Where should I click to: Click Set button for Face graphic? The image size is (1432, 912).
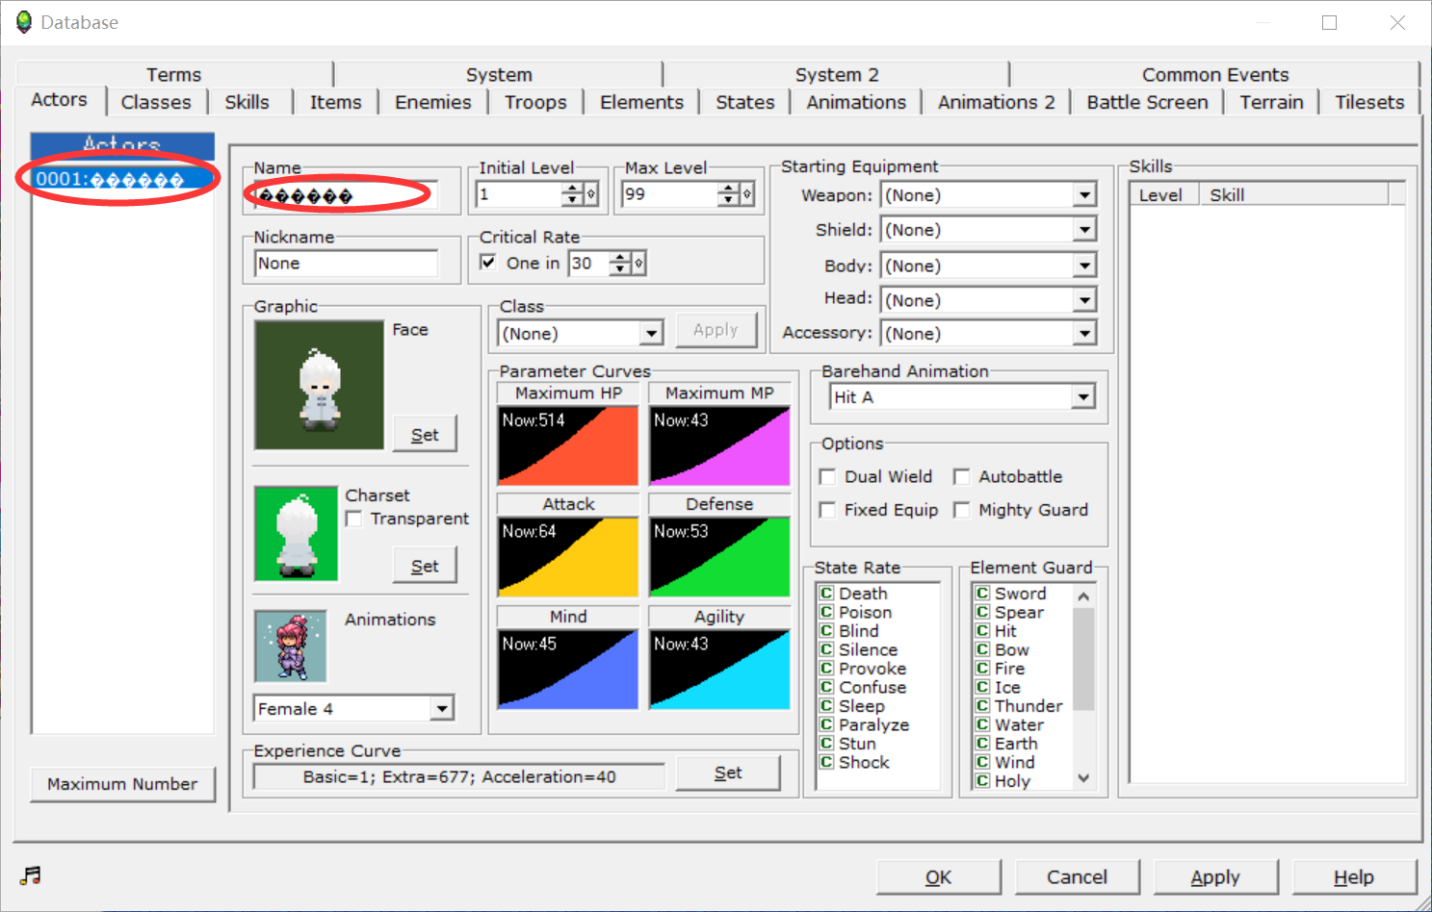[x=425, y=435]
